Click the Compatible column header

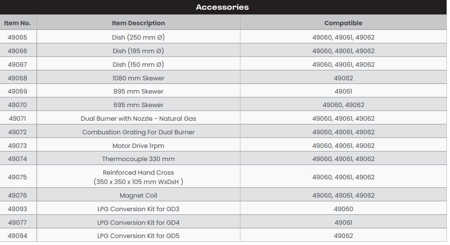coord(343,23)
